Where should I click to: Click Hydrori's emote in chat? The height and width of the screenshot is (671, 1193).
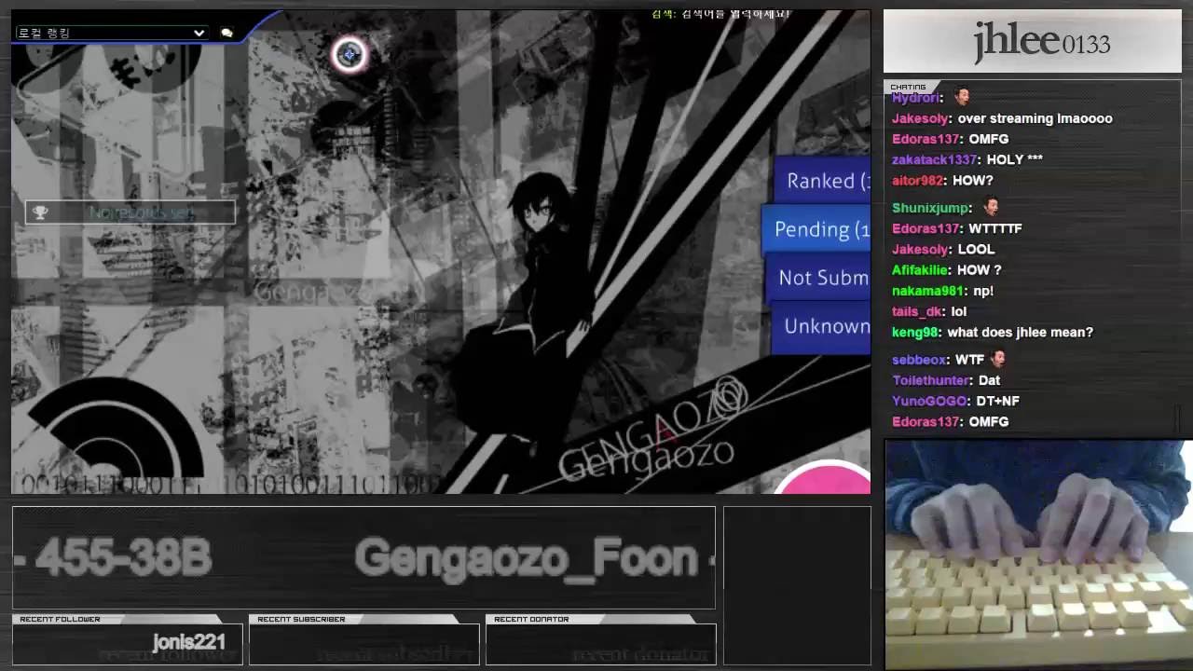tap(962, 96)
